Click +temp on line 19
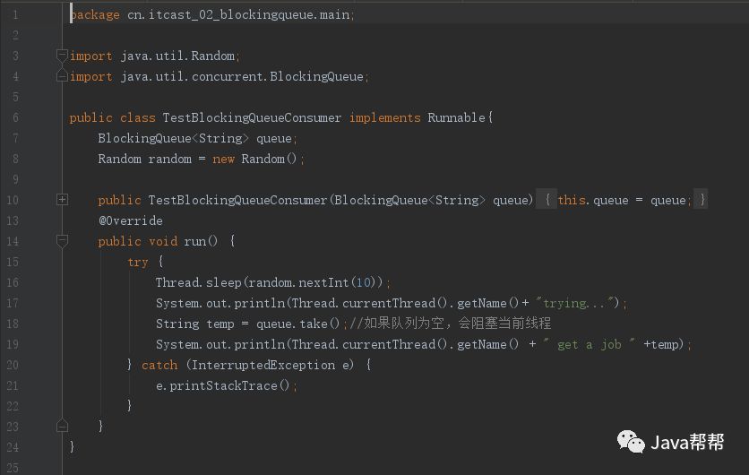Viewport: 749px width, 475px height. 661,344
